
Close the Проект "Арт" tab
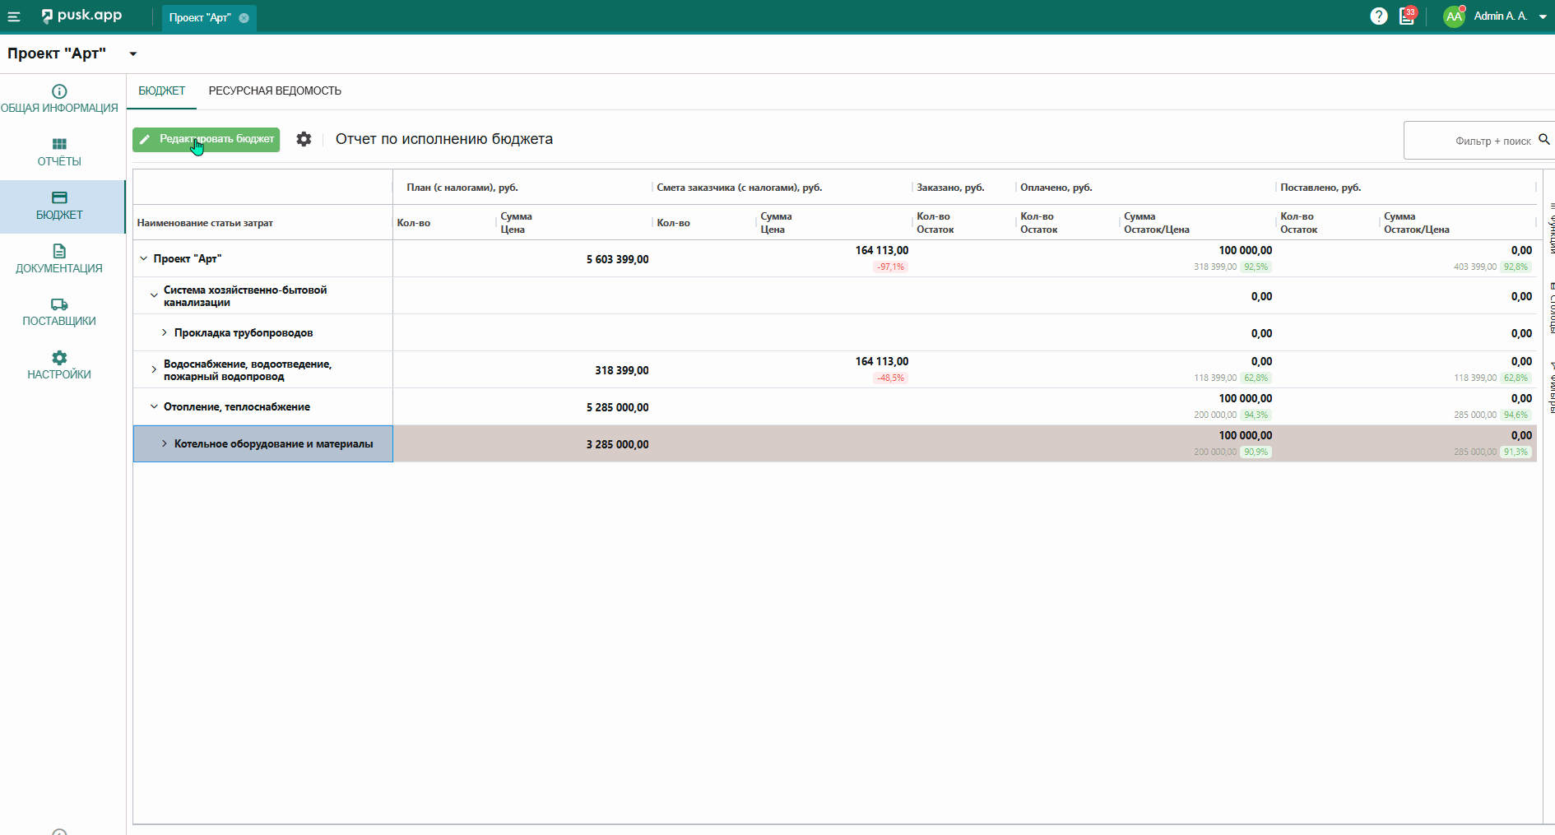click(x=244, y=18)
